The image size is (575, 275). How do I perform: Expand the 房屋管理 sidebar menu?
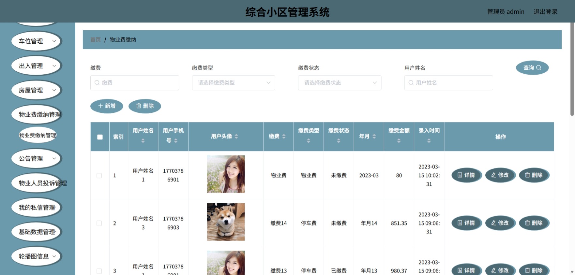tap(37, 90)
